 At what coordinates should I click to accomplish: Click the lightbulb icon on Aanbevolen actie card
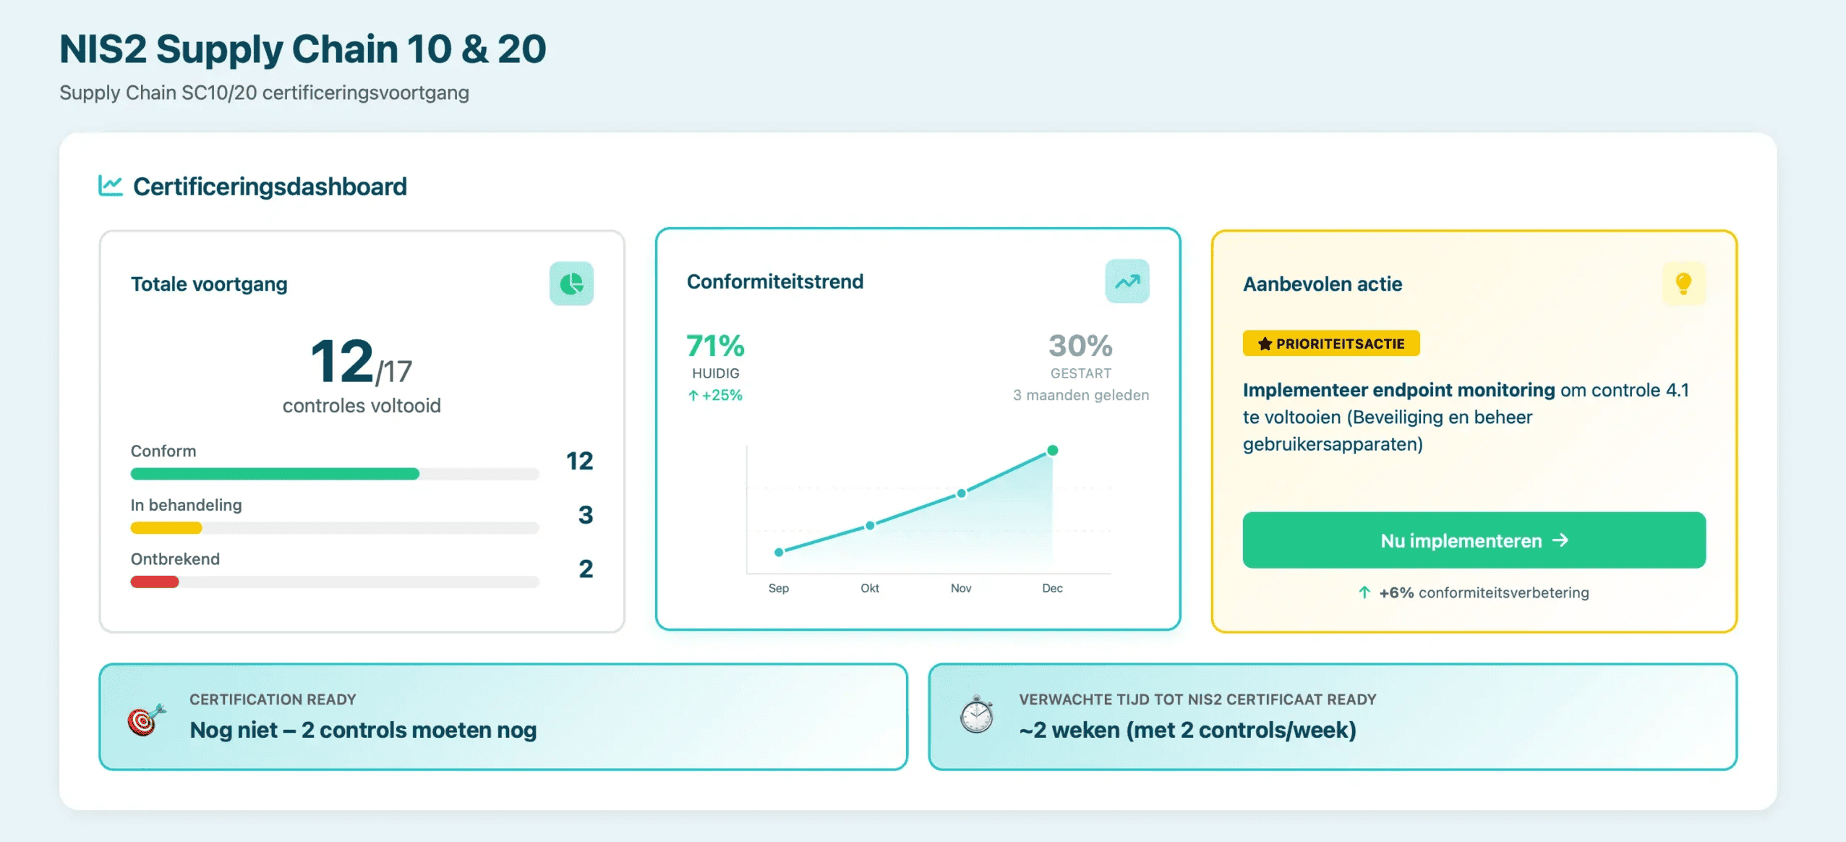1683,284
